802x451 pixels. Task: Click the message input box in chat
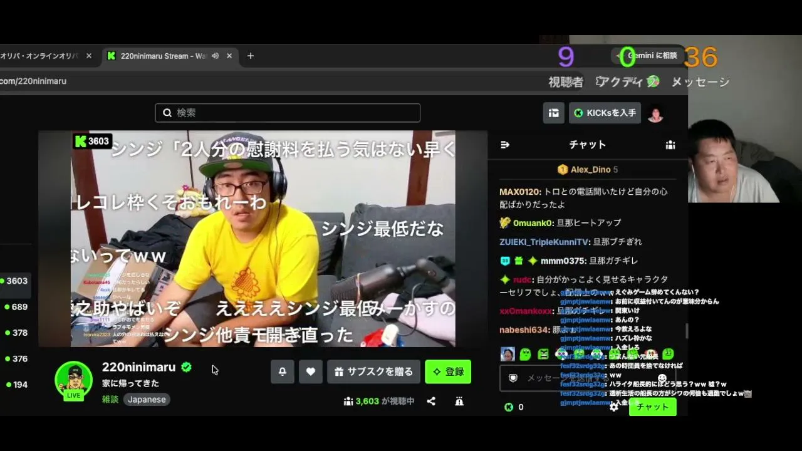(x=587, y=378)
